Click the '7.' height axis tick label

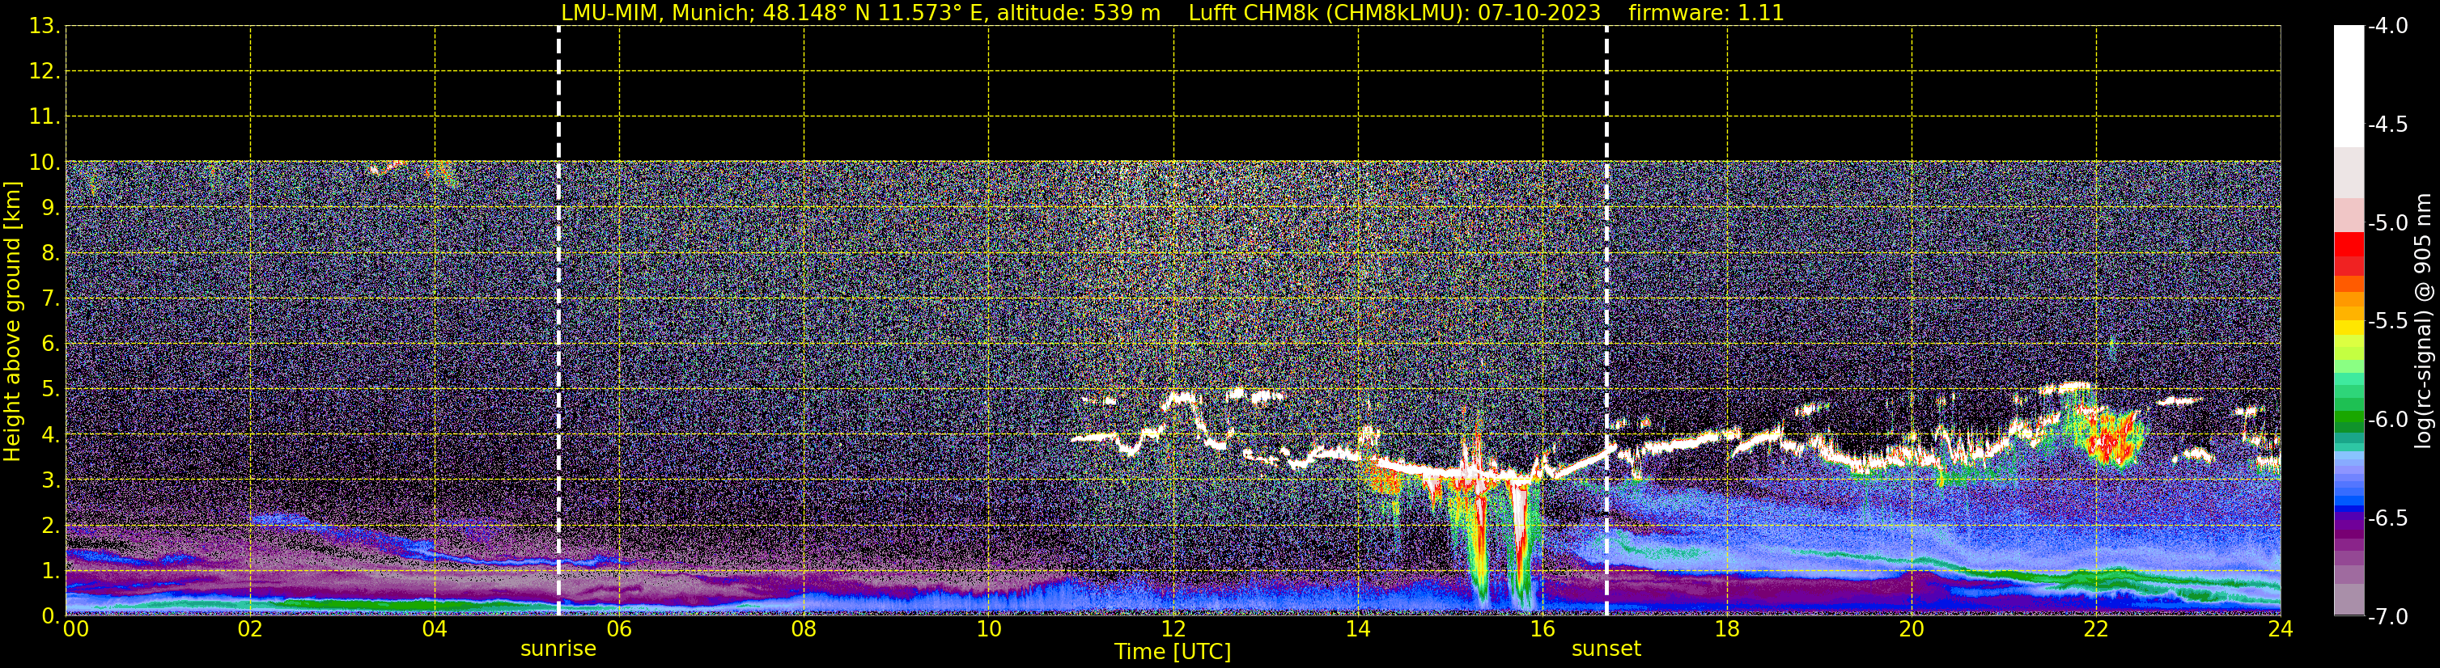(50, 299)
